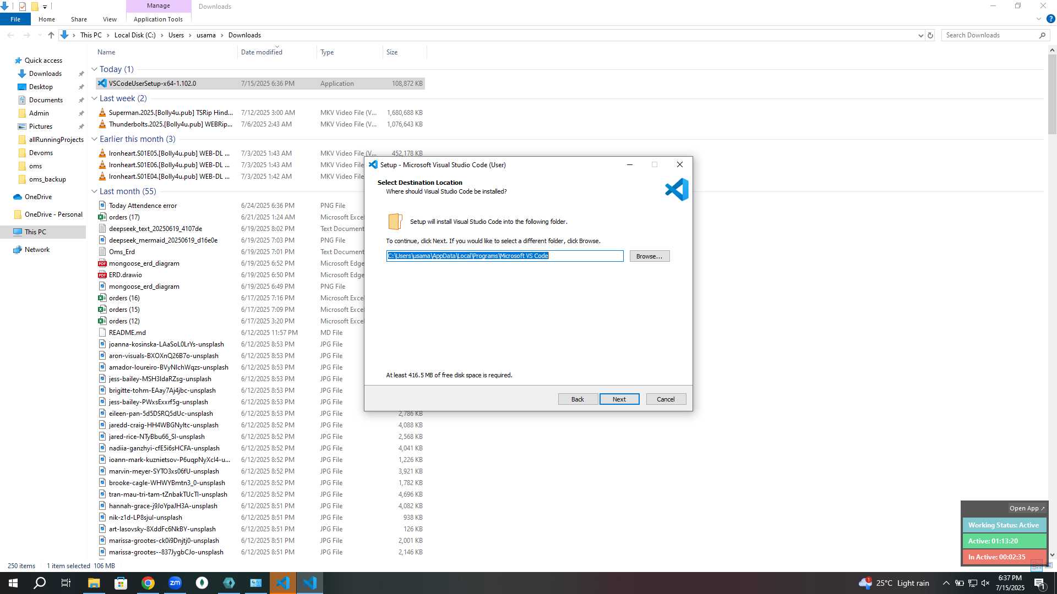
Task: Select Ironheart.S01E05 video file
Action: 230,153
